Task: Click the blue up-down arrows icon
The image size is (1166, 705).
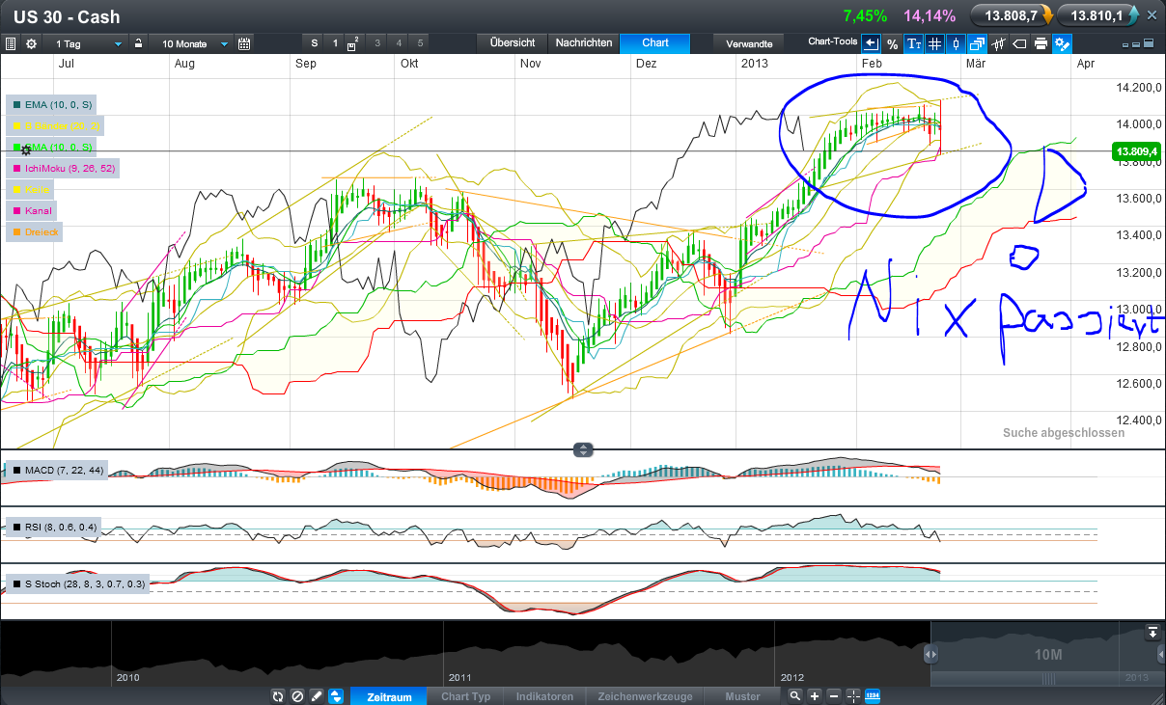Action: (336, 696)
